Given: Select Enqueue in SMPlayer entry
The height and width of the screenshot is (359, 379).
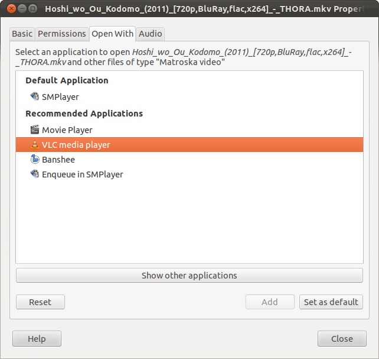Looking at the screenshot, I should point(189,174).
